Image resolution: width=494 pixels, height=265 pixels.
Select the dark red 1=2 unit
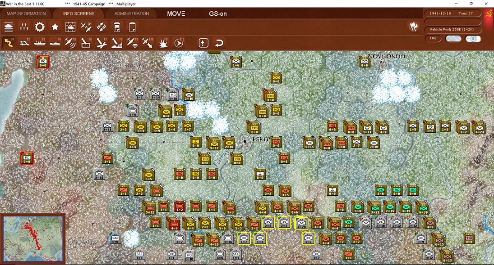[180, 206]
